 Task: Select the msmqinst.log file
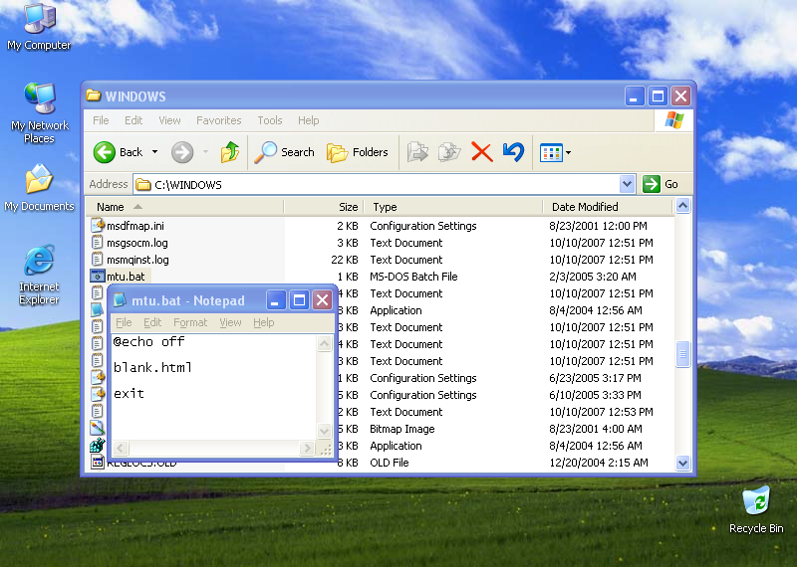(x=137, y=260)
